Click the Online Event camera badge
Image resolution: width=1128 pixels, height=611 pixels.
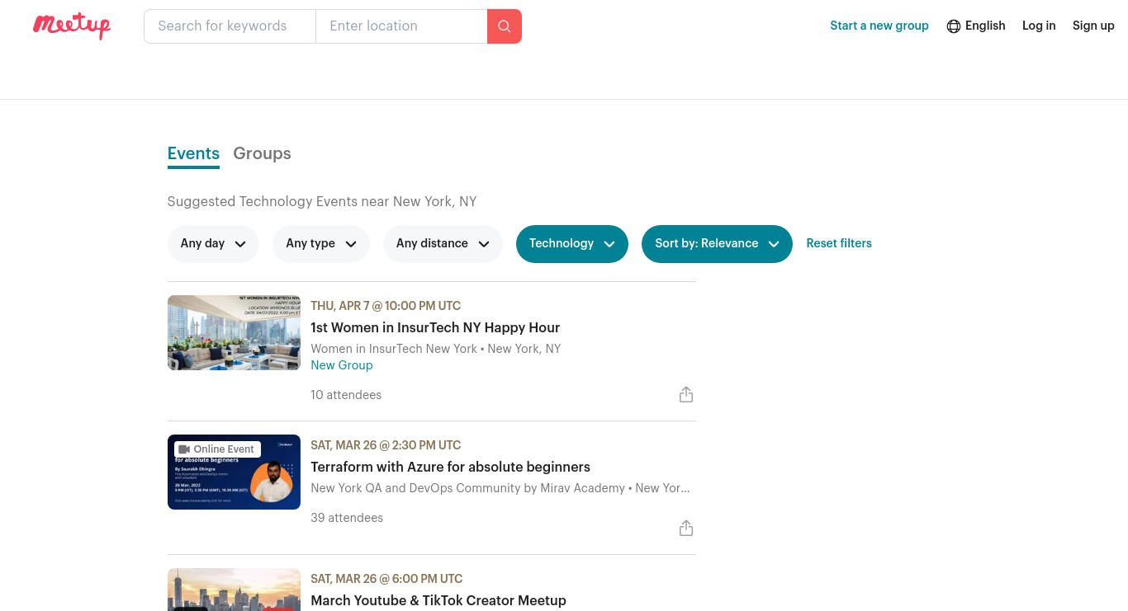tap(217, 449)
